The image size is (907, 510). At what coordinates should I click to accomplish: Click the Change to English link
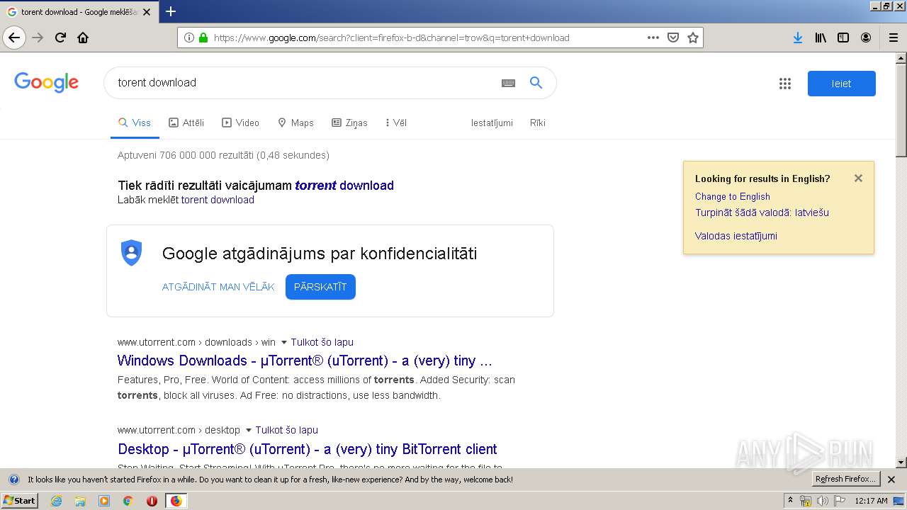click(732, 196)
